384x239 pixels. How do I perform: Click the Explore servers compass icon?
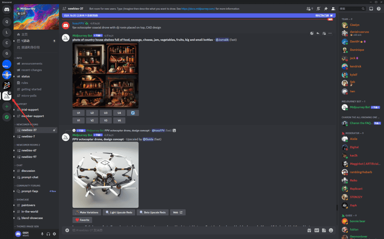(x=7, y=117)
